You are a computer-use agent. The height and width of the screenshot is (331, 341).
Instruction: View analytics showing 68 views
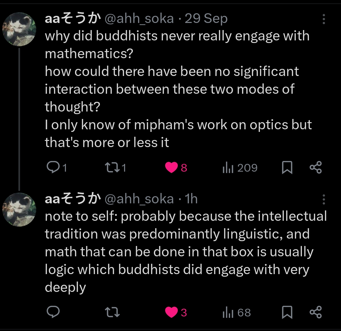pos(228,313)
